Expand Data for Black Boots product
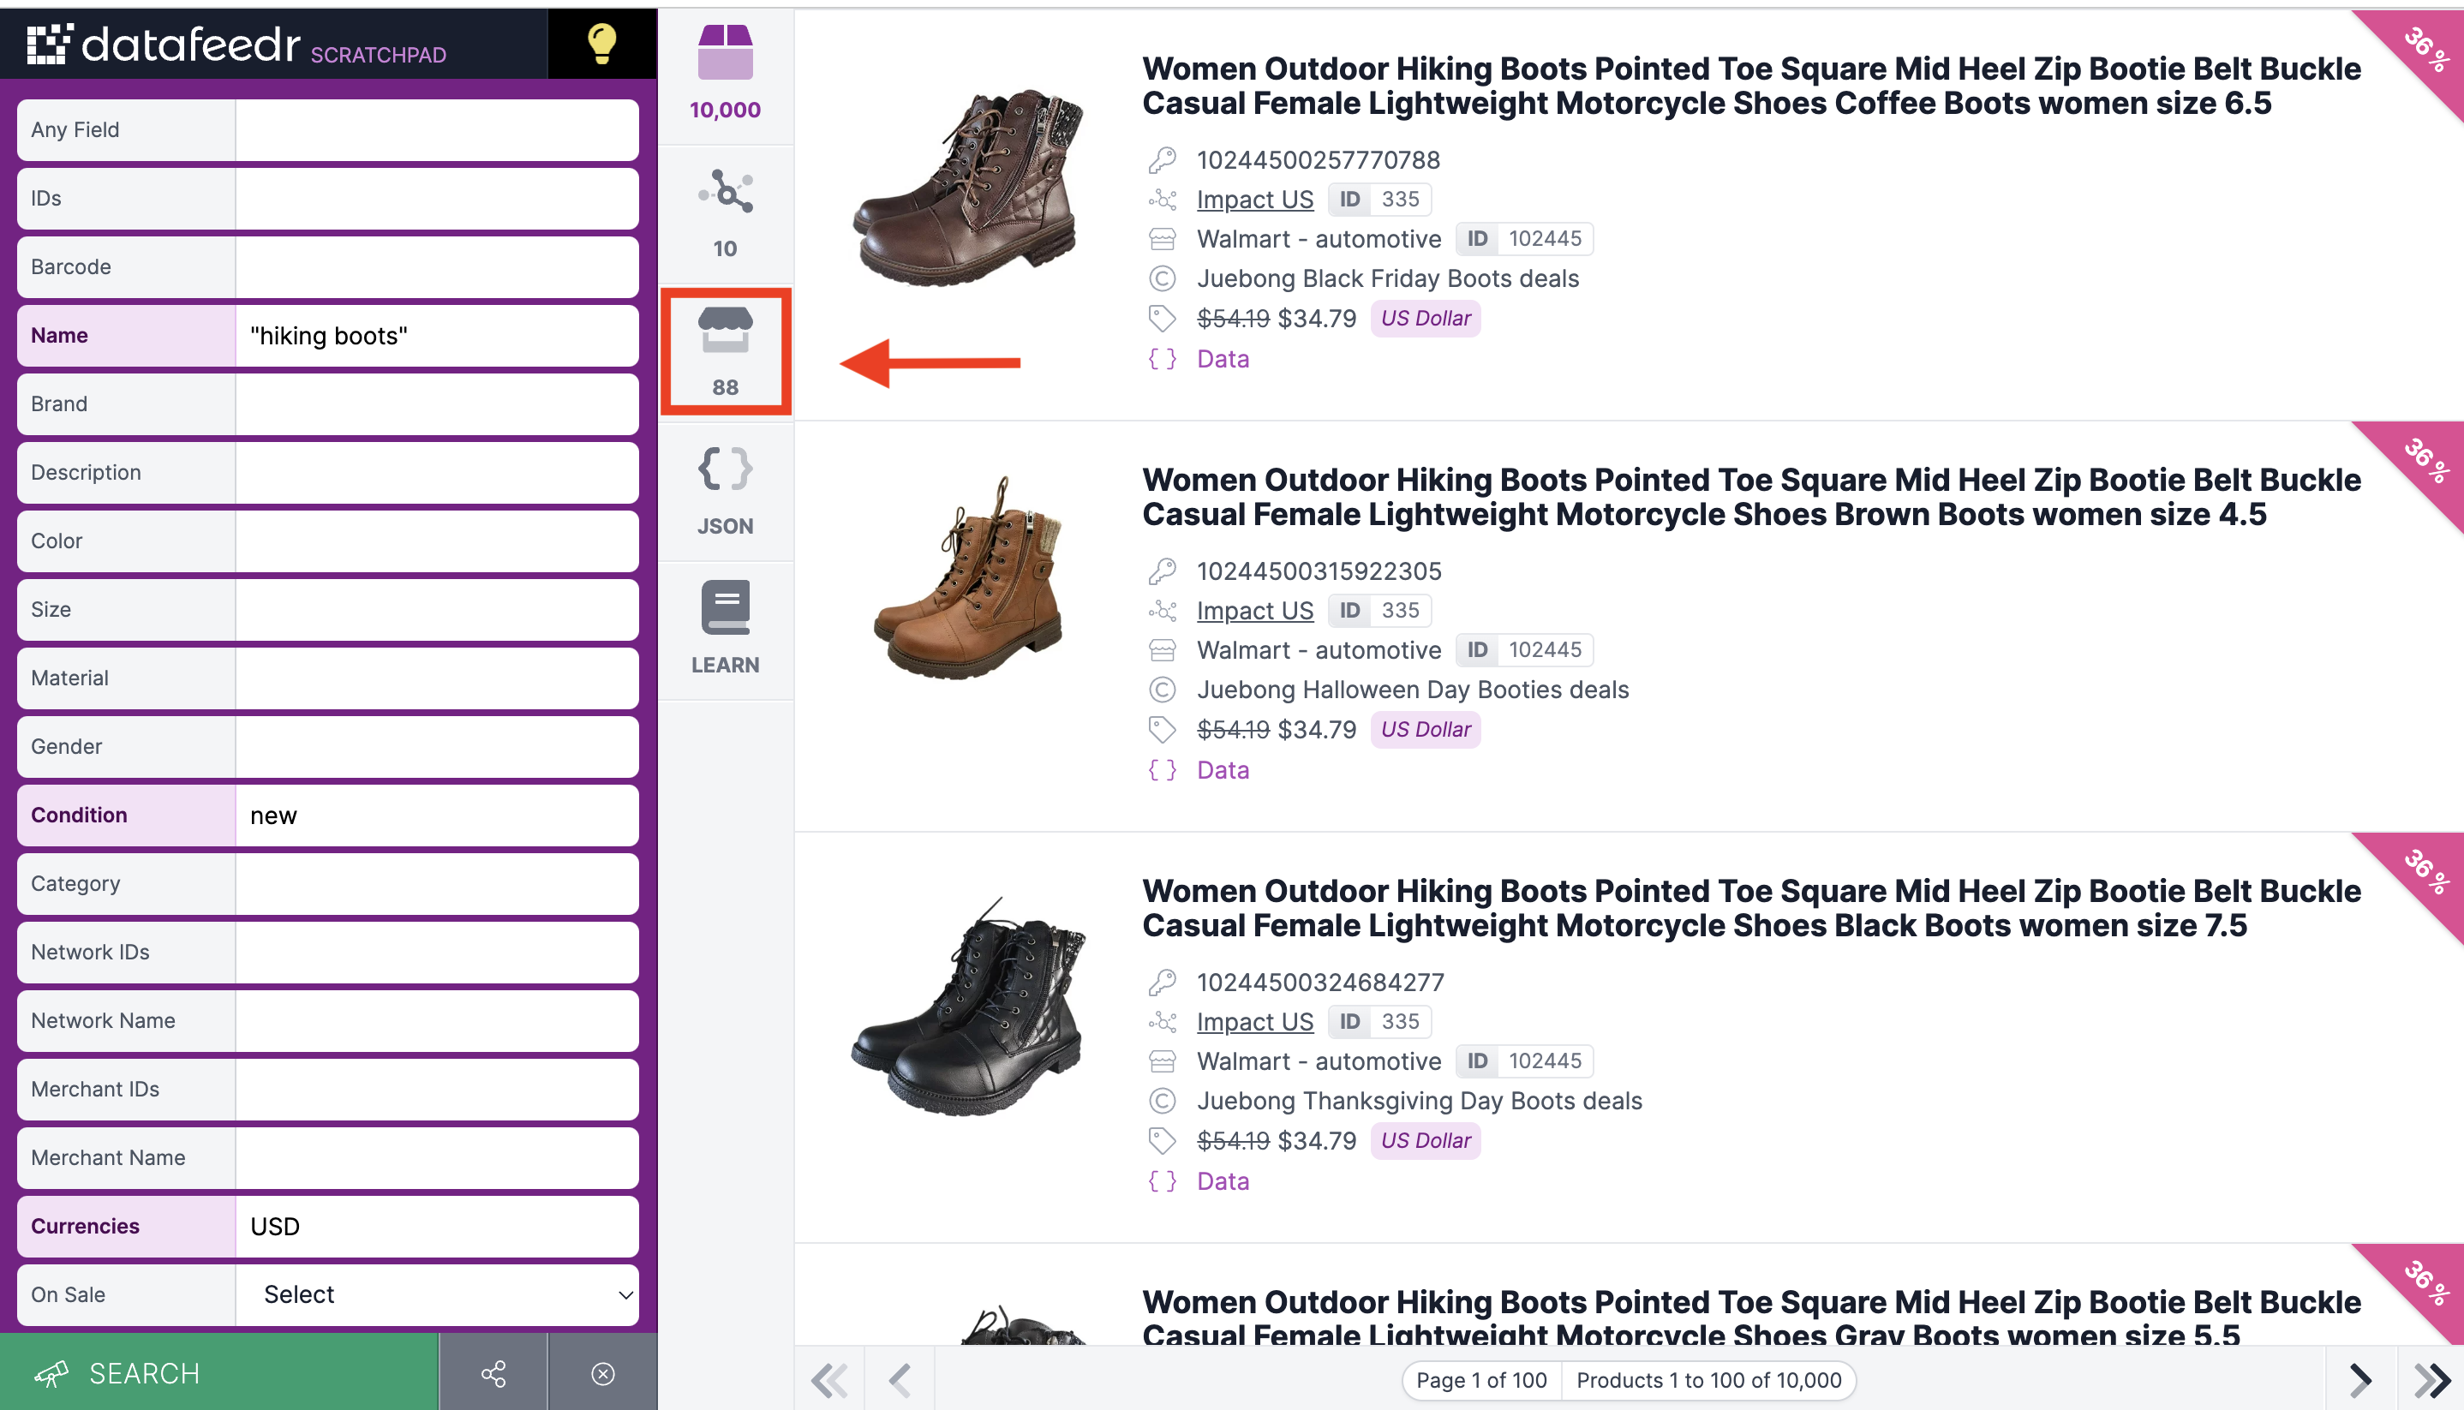2464x1410 pixels. pyautogui.click(x=1223, y=1181)
